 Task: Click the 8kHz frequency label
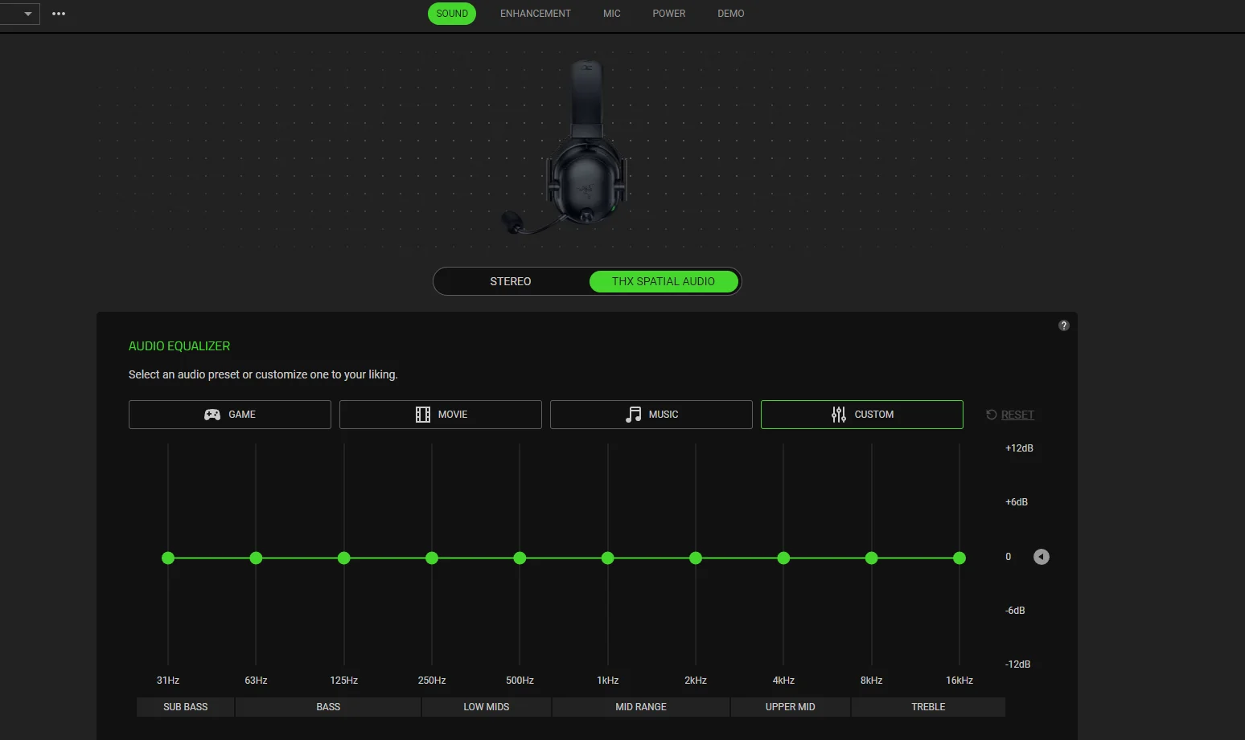pyautogui.click(x=872, y=681)
